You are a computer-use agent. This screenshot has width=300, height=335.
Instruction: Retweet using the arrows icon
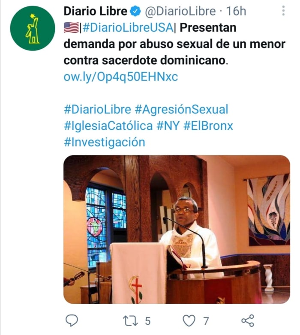point(130,321)
